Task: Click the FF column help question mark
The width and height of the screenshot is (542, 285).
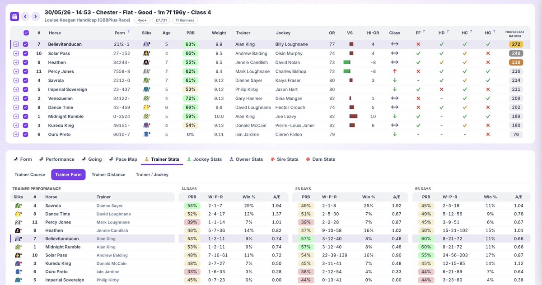Action: tap(424, 31)
